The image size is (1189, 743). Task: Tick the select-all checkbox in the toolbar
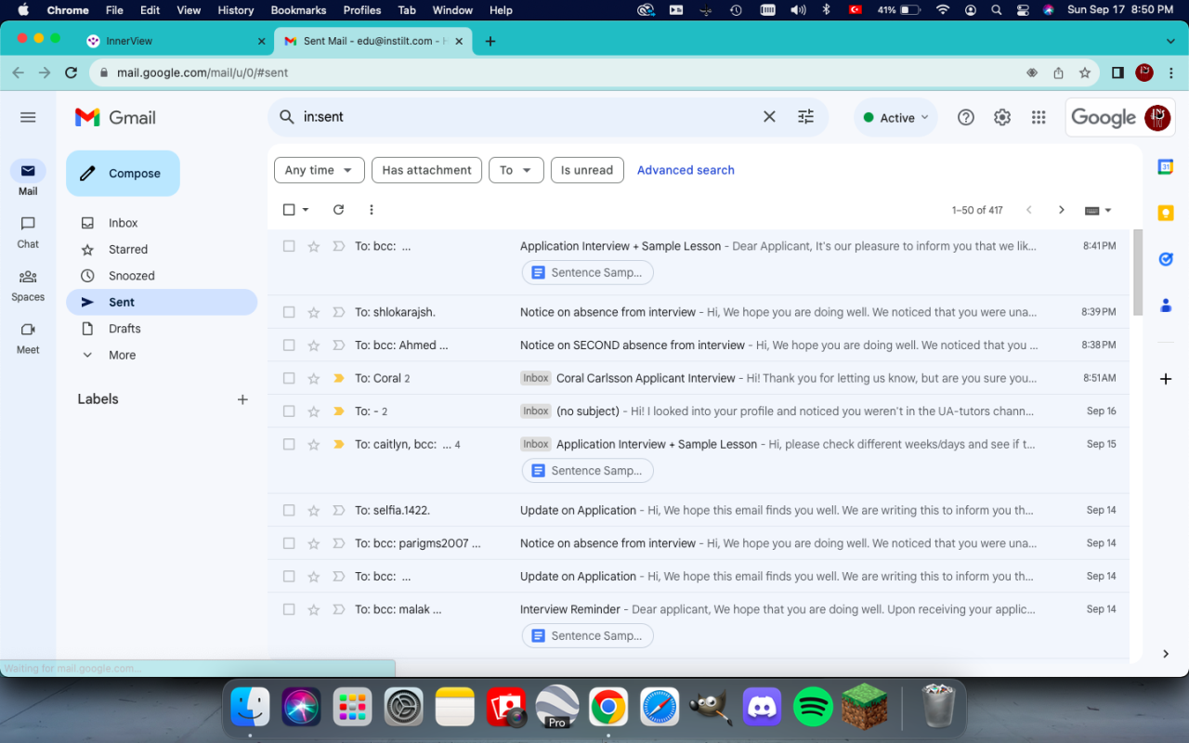point(289,210)
